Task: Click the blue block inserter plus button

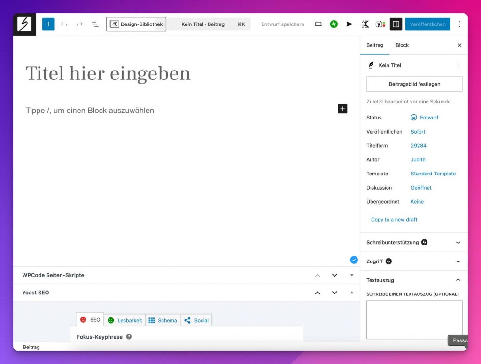Action: [x=48, y=24]
